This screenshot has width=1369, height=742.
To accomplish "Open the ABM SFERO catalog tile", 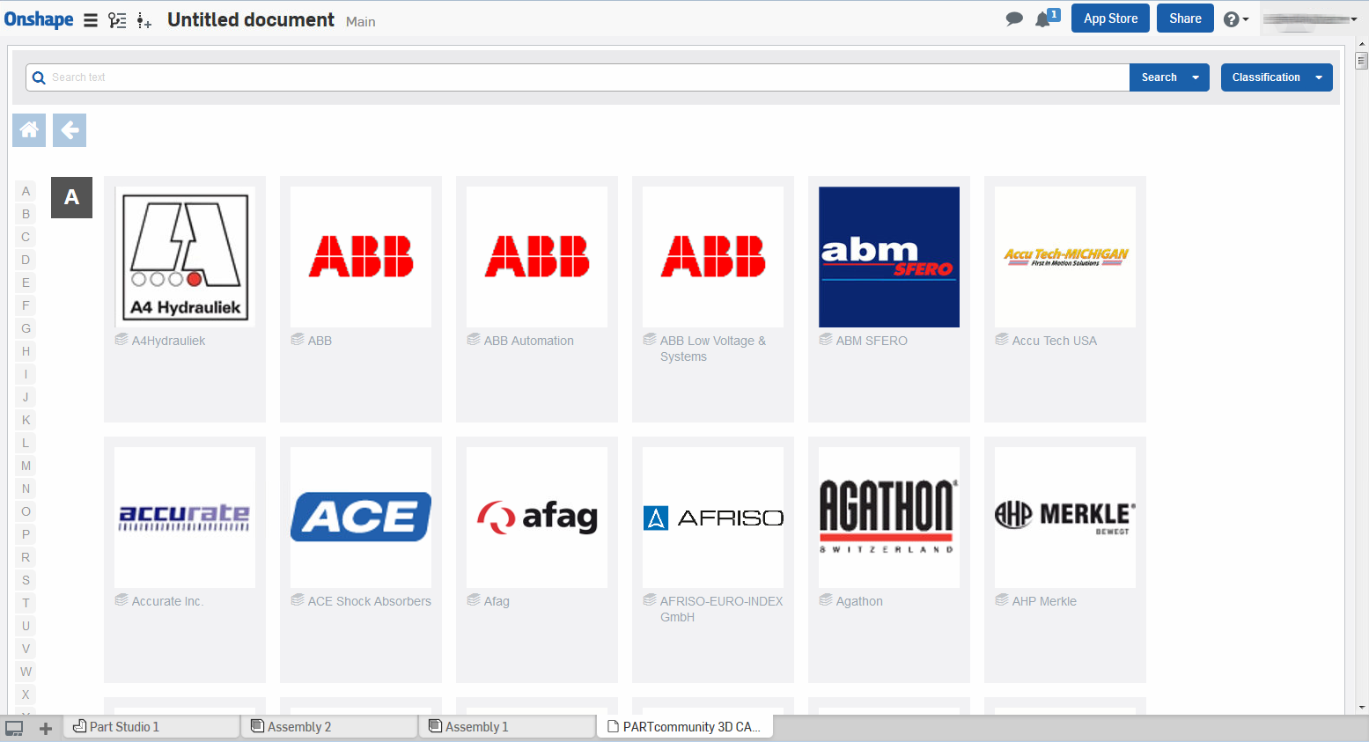I will 889,299.
